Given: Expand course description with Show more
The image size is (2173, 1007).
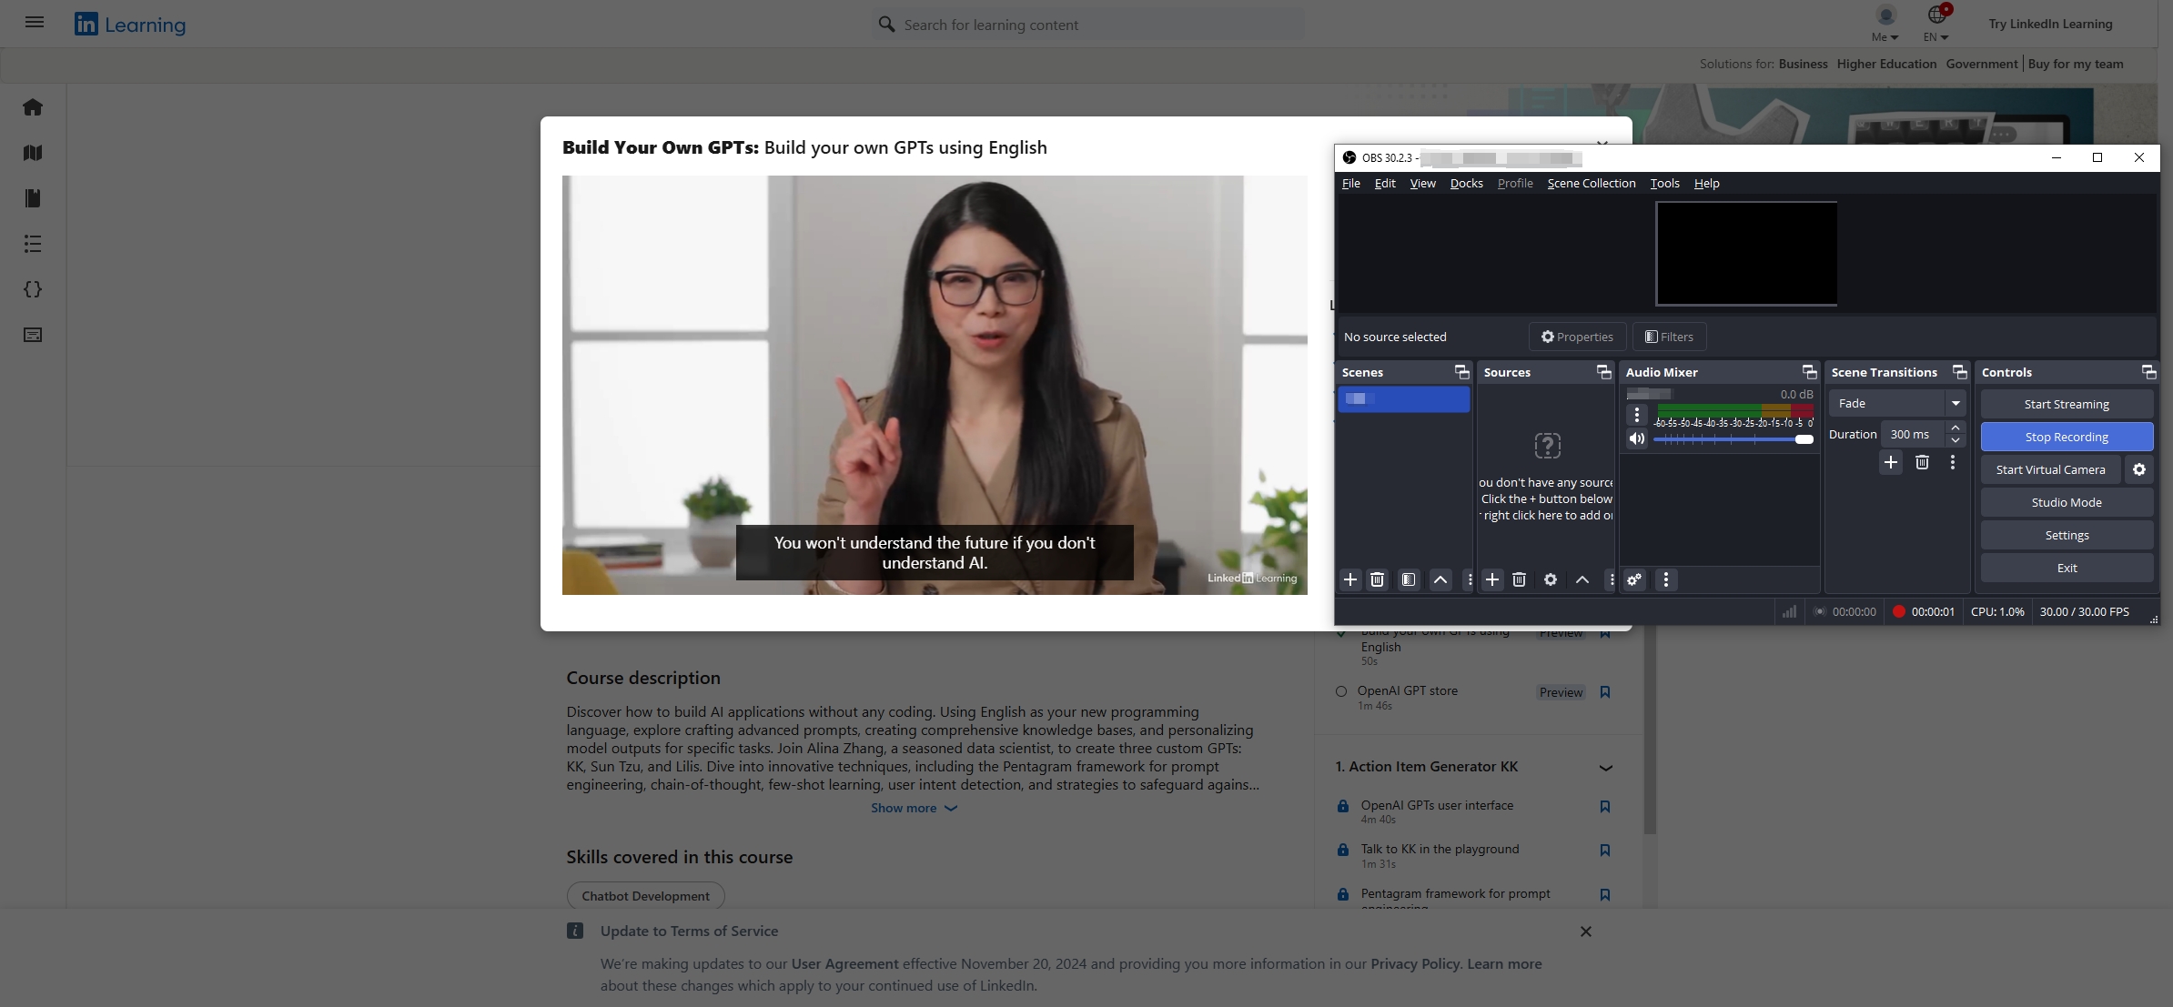Looking at the screenshot, I should click(x=914, y=808).
